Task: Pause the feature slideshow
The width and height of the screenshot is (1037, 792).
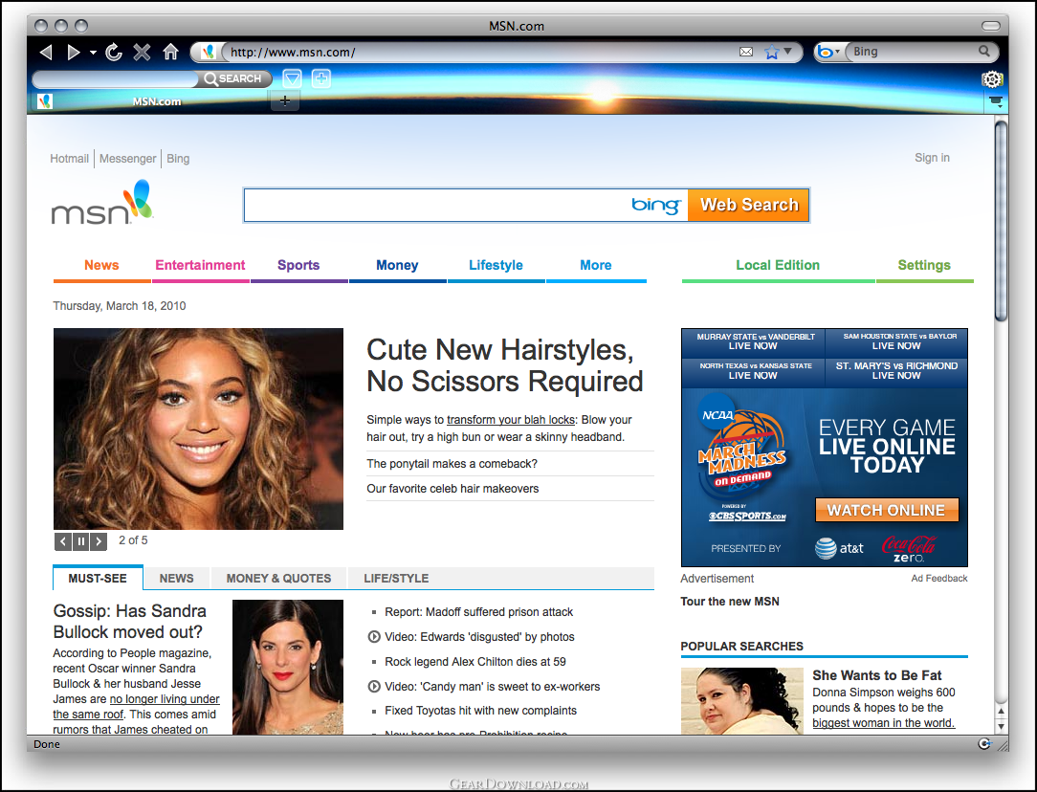Action: point(80,541)
